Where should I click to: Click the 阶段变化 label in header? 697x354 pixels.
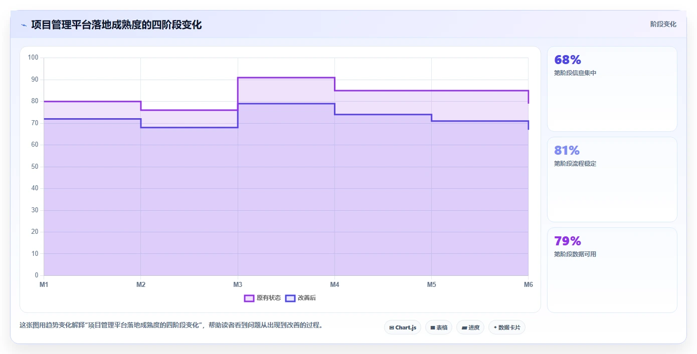pos(663,24)
